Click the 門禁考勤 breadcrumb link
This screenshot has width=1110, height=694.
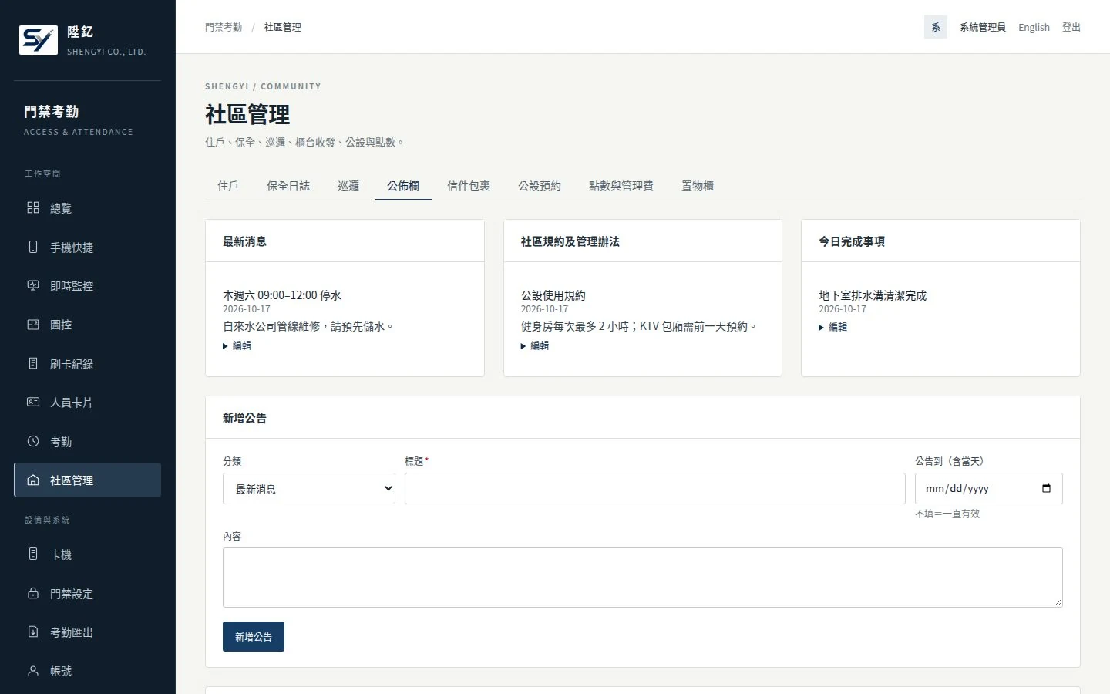coord(224,27)
